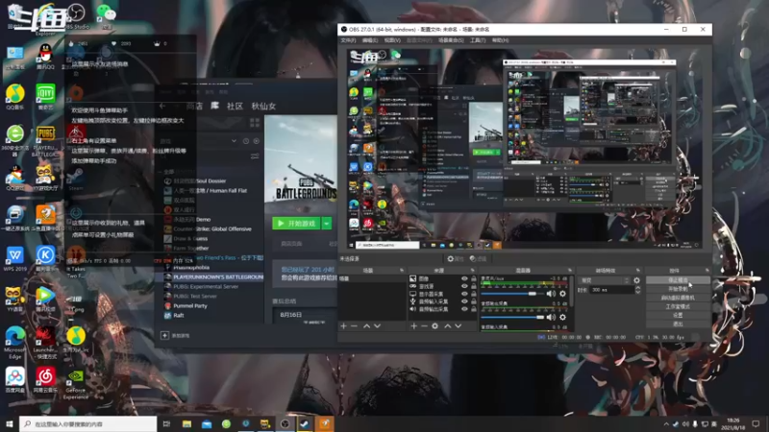Show hidden system tray icons chevron
This screenshot has width=769, height=432.
click(x=666, y=424)
